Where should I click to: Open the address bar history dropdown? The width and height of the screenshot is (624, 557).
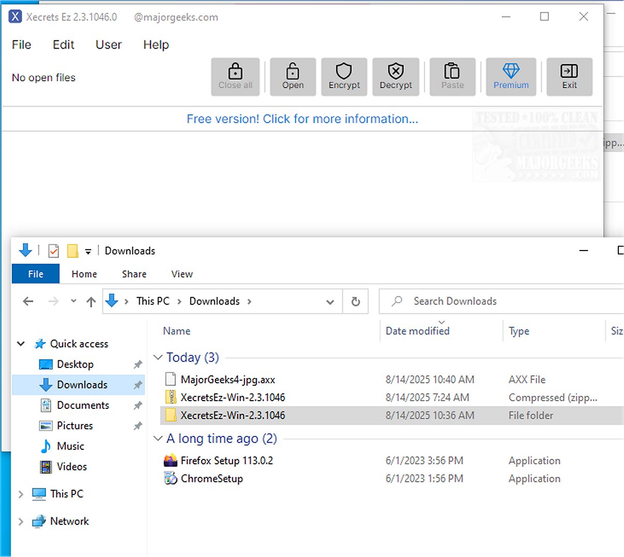330,302
